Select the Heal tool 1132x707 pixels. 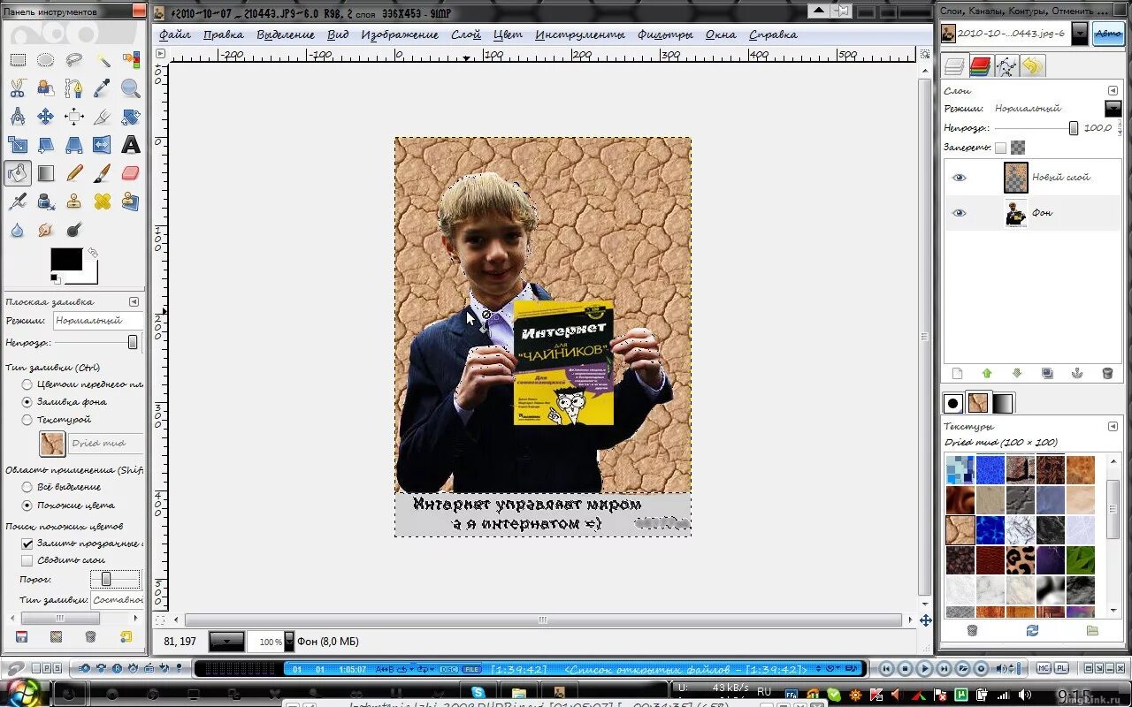[103, 201]
